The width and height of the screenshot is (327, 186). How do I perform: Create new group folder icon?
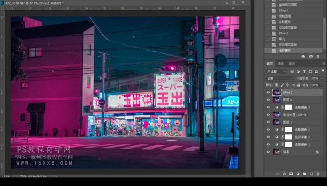tap(304, 174)
